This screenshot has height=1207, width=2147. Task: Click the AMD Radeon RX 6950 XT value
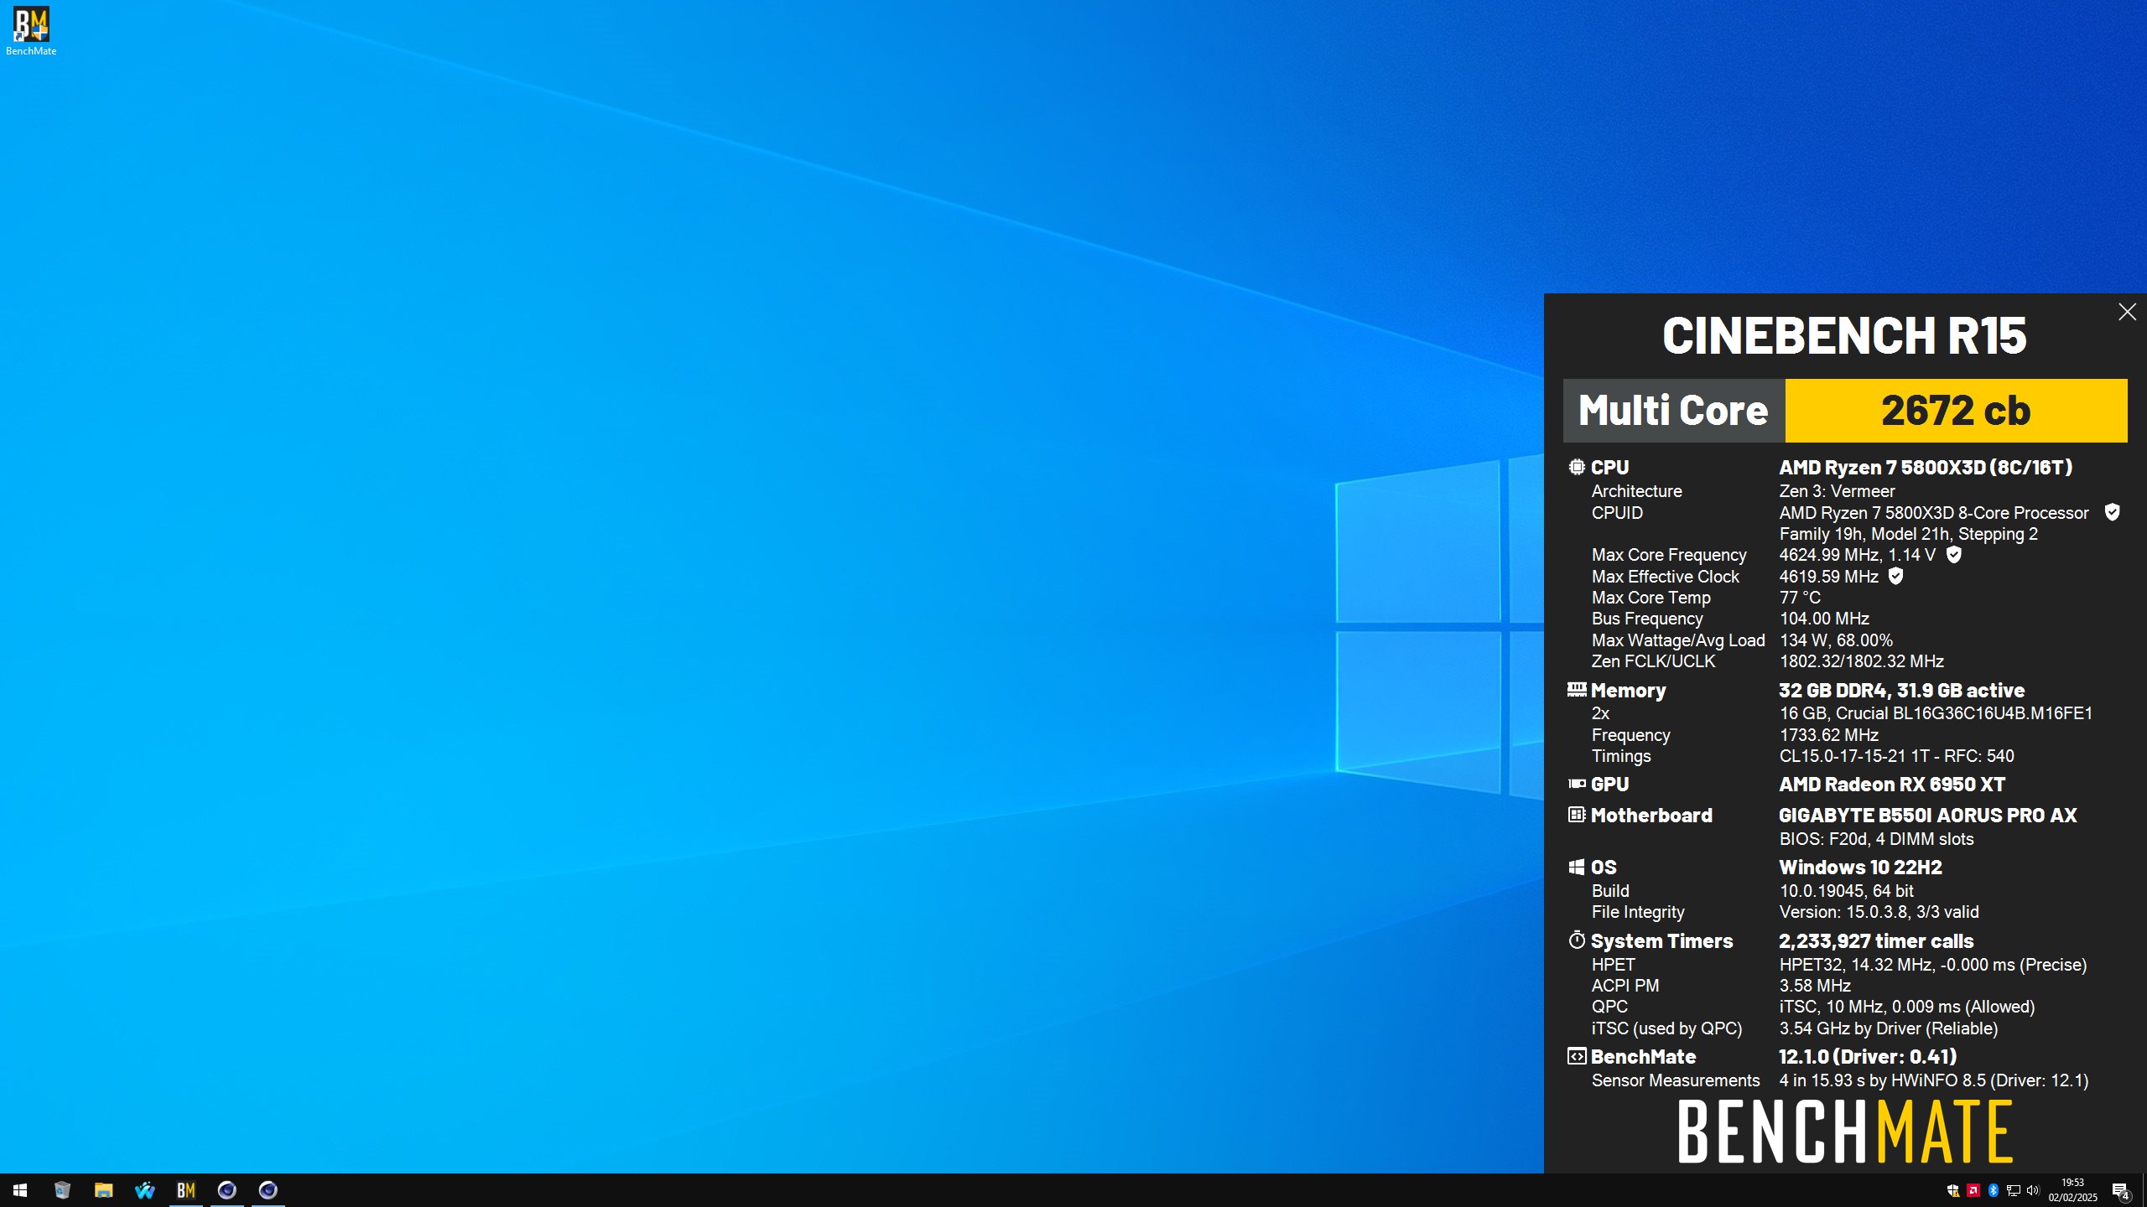1892,785
